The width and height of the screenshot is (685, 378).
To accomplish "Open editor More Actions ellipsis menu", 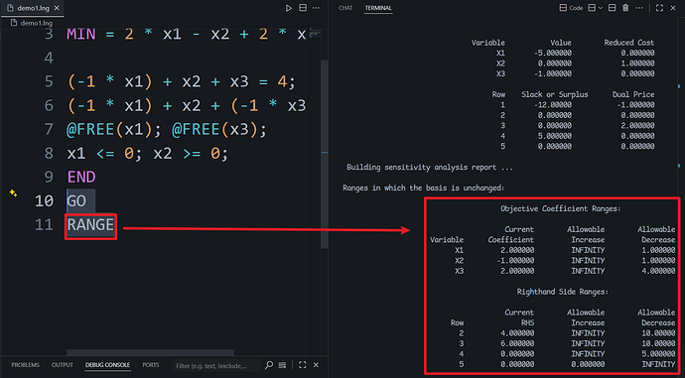I will point(317,8).
